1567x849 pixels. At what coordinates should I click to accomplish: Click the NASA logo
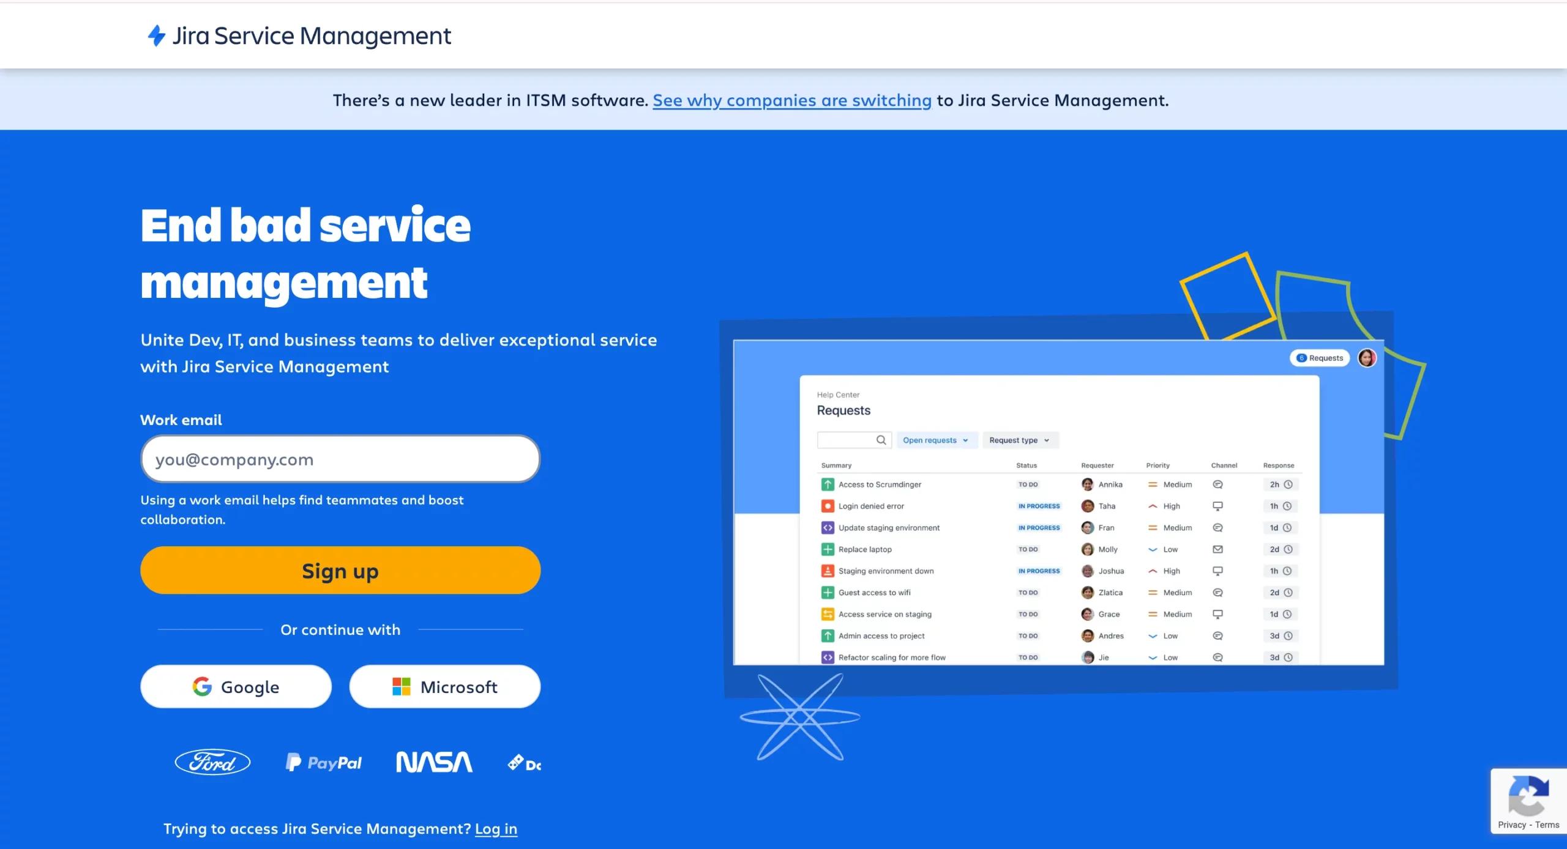(x=434, y=762)
